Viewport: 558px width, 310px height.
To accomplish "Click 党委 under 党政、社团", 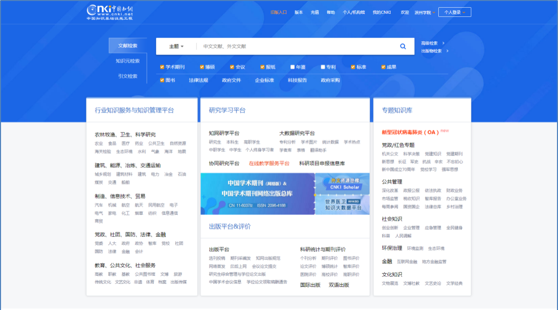I will pos(99,243).
